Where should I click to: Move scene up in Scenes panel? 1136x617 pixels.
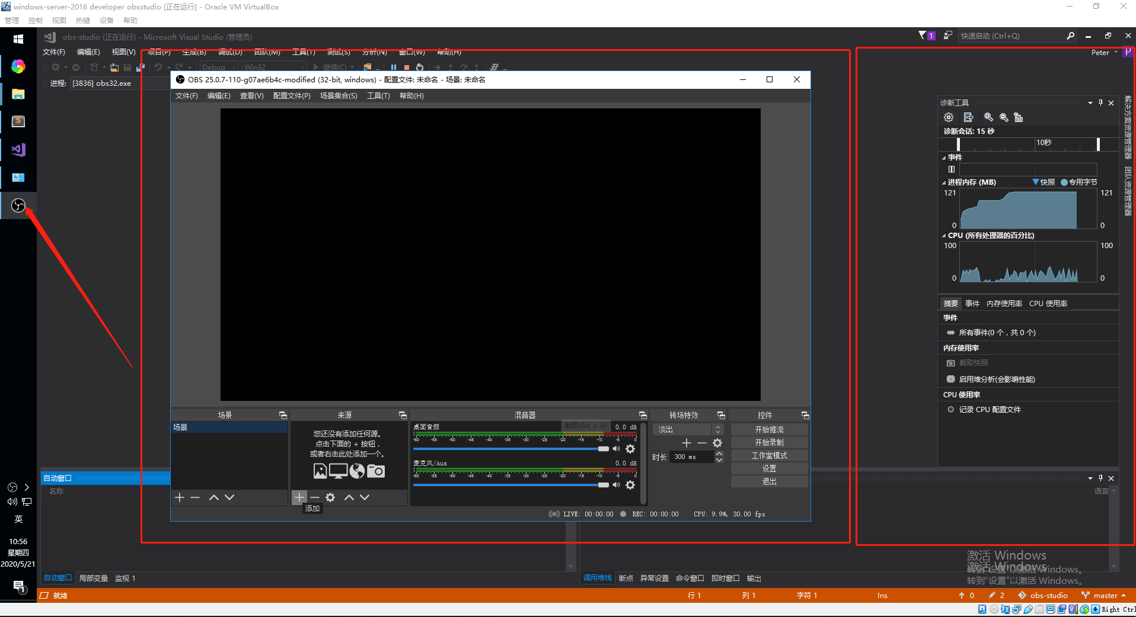tap(214, 497)
